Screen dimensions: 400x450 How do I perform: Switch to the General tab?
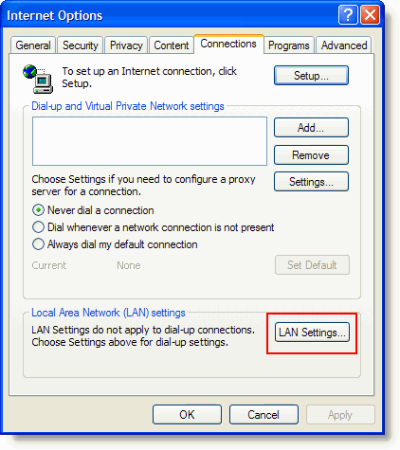tap(33, 45)
